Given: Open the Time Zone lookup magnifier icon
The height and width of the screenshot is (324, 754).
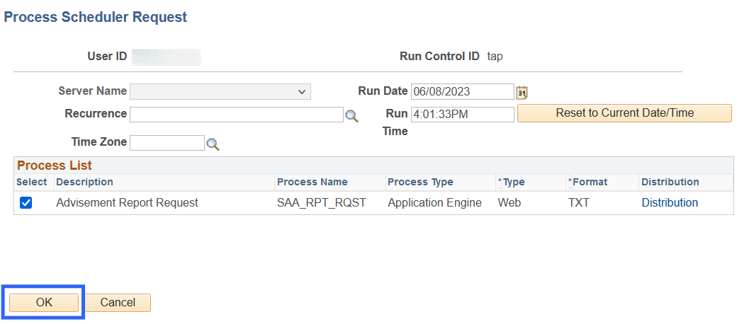Looking at the screenshot, I should [213, 144].
